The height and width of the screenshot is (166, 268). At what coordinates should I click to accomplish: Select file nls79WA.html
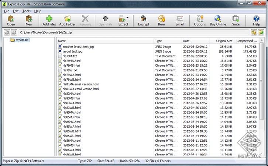72,75
